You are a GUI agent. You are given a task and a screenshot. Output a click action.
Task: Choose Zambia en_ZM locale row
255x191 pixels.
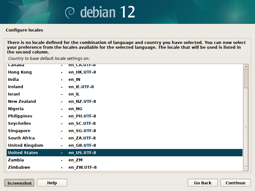pyautogui.click(x=125, y=160)
